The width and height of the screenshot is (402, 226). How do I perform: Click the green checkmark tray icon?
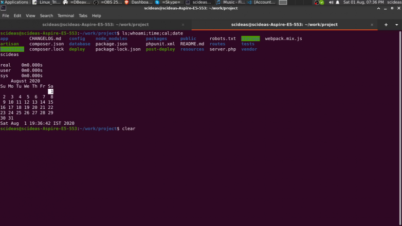click(322, 2)
